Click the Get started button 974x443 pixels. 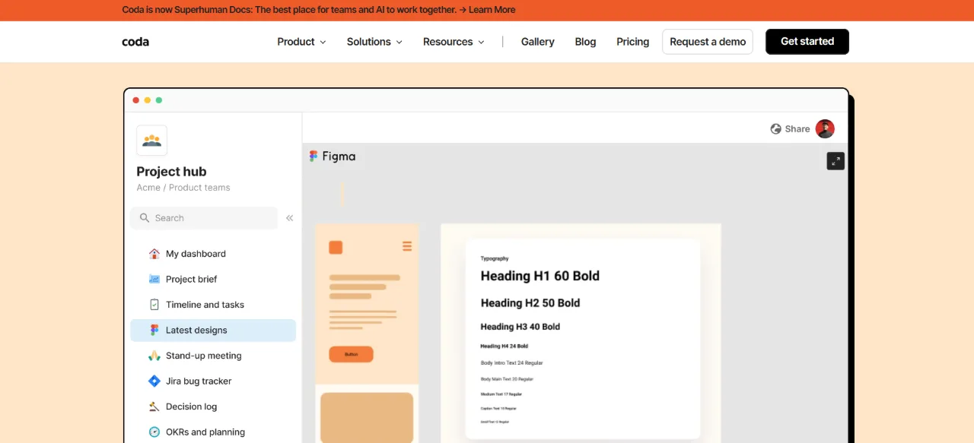click(807, 42)
